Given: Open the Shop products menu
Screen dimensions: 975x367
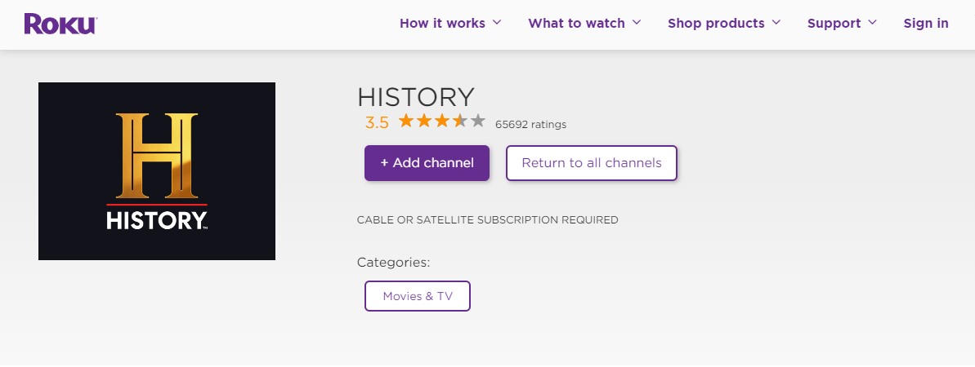Looking at the screenshot, I should [716, 23].
